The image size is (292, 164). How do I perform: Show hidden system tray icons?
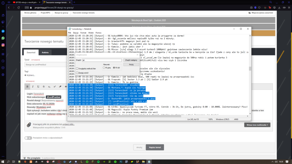pyautogui.click(x=272, y=162)
